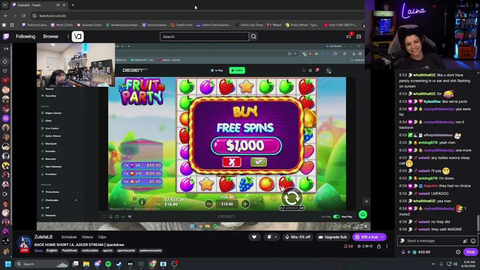The height and width of the screenshot is (270, 480).
Task: Show hidden system tray icons
Action: pyautogui.click(x=433, y=264)
